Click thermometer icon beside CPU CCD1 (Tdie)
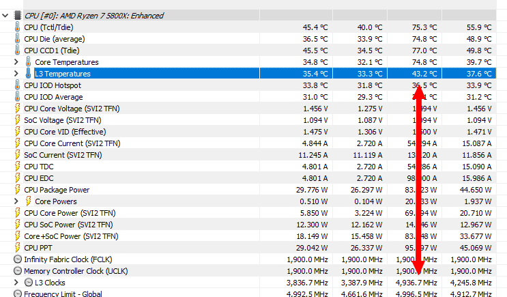This screenshot has width=507, height=297. 18,51
